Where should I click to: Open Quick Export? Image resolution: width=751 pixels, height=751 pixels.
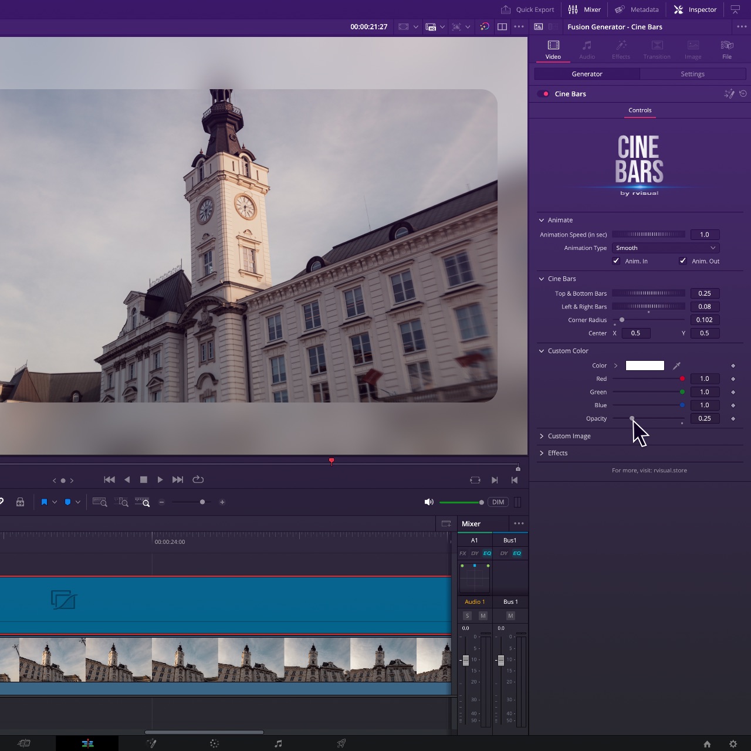[x=527, y=9]
